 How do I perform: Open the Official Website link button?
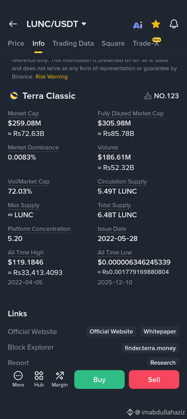[111, 331]
